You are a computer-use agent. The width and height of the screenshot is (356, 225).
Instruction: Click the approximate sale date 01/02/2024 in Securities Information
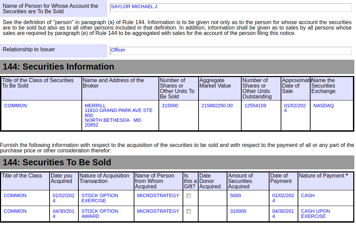point(295,108)
